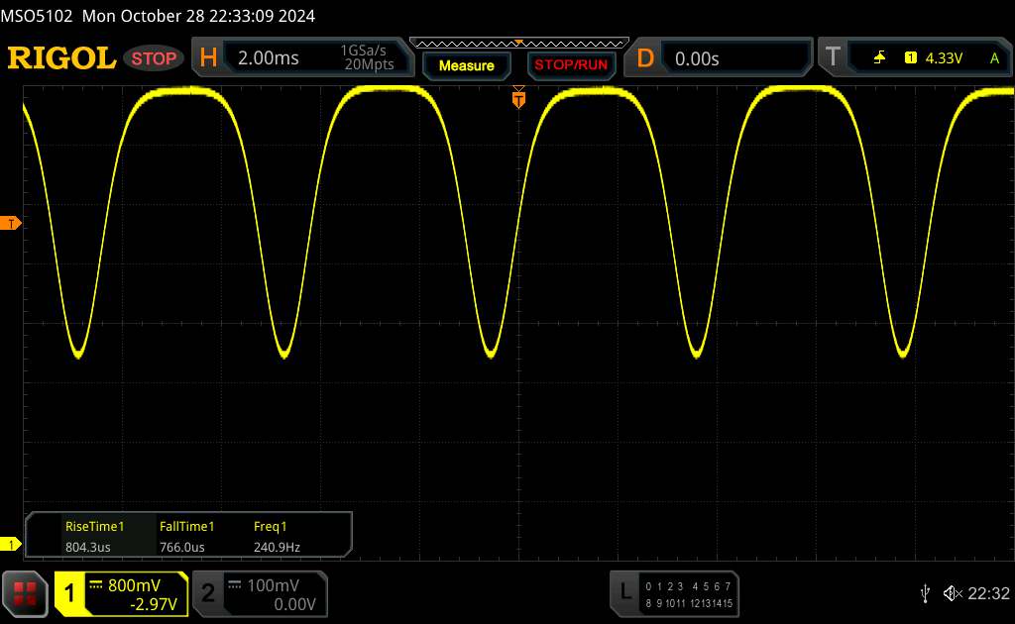Click the orange horizontal trigger position marker

[518, 98]
